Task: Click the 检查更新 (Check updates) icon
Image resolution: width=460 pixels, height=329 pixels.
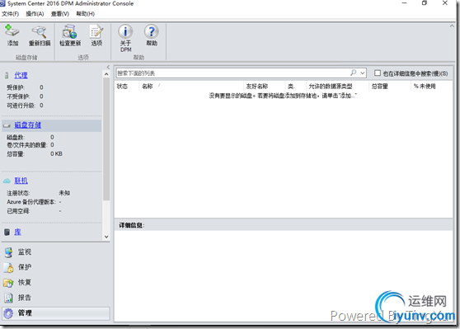Action: [x=70, y=31]
